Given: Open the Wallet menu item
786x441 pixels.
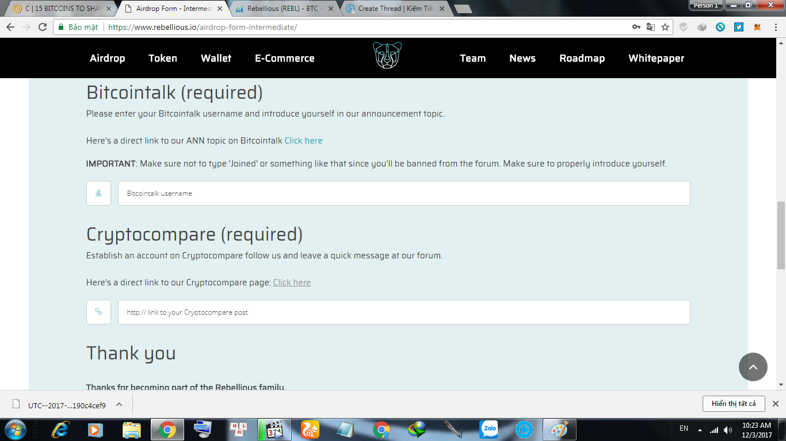Looking at the screenshot, I should coord(216,58).
